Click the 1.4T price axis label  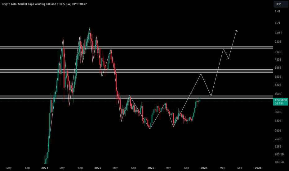click(278, 12)
